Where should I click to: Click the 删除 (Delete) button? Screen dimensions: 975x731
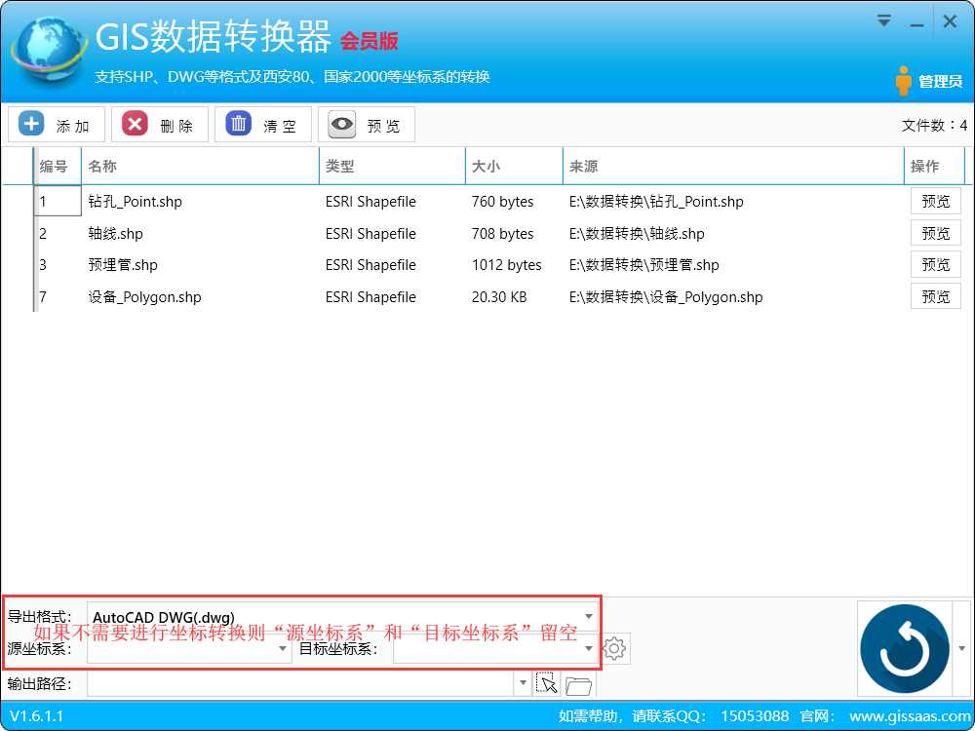[159, 125]
